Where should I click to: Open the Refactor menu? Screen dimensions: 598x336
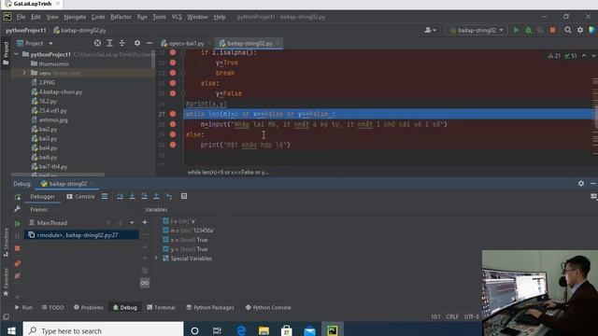coord(121,17)
